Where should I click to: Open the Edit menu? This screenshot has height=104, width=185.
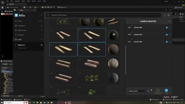[12, 1]
